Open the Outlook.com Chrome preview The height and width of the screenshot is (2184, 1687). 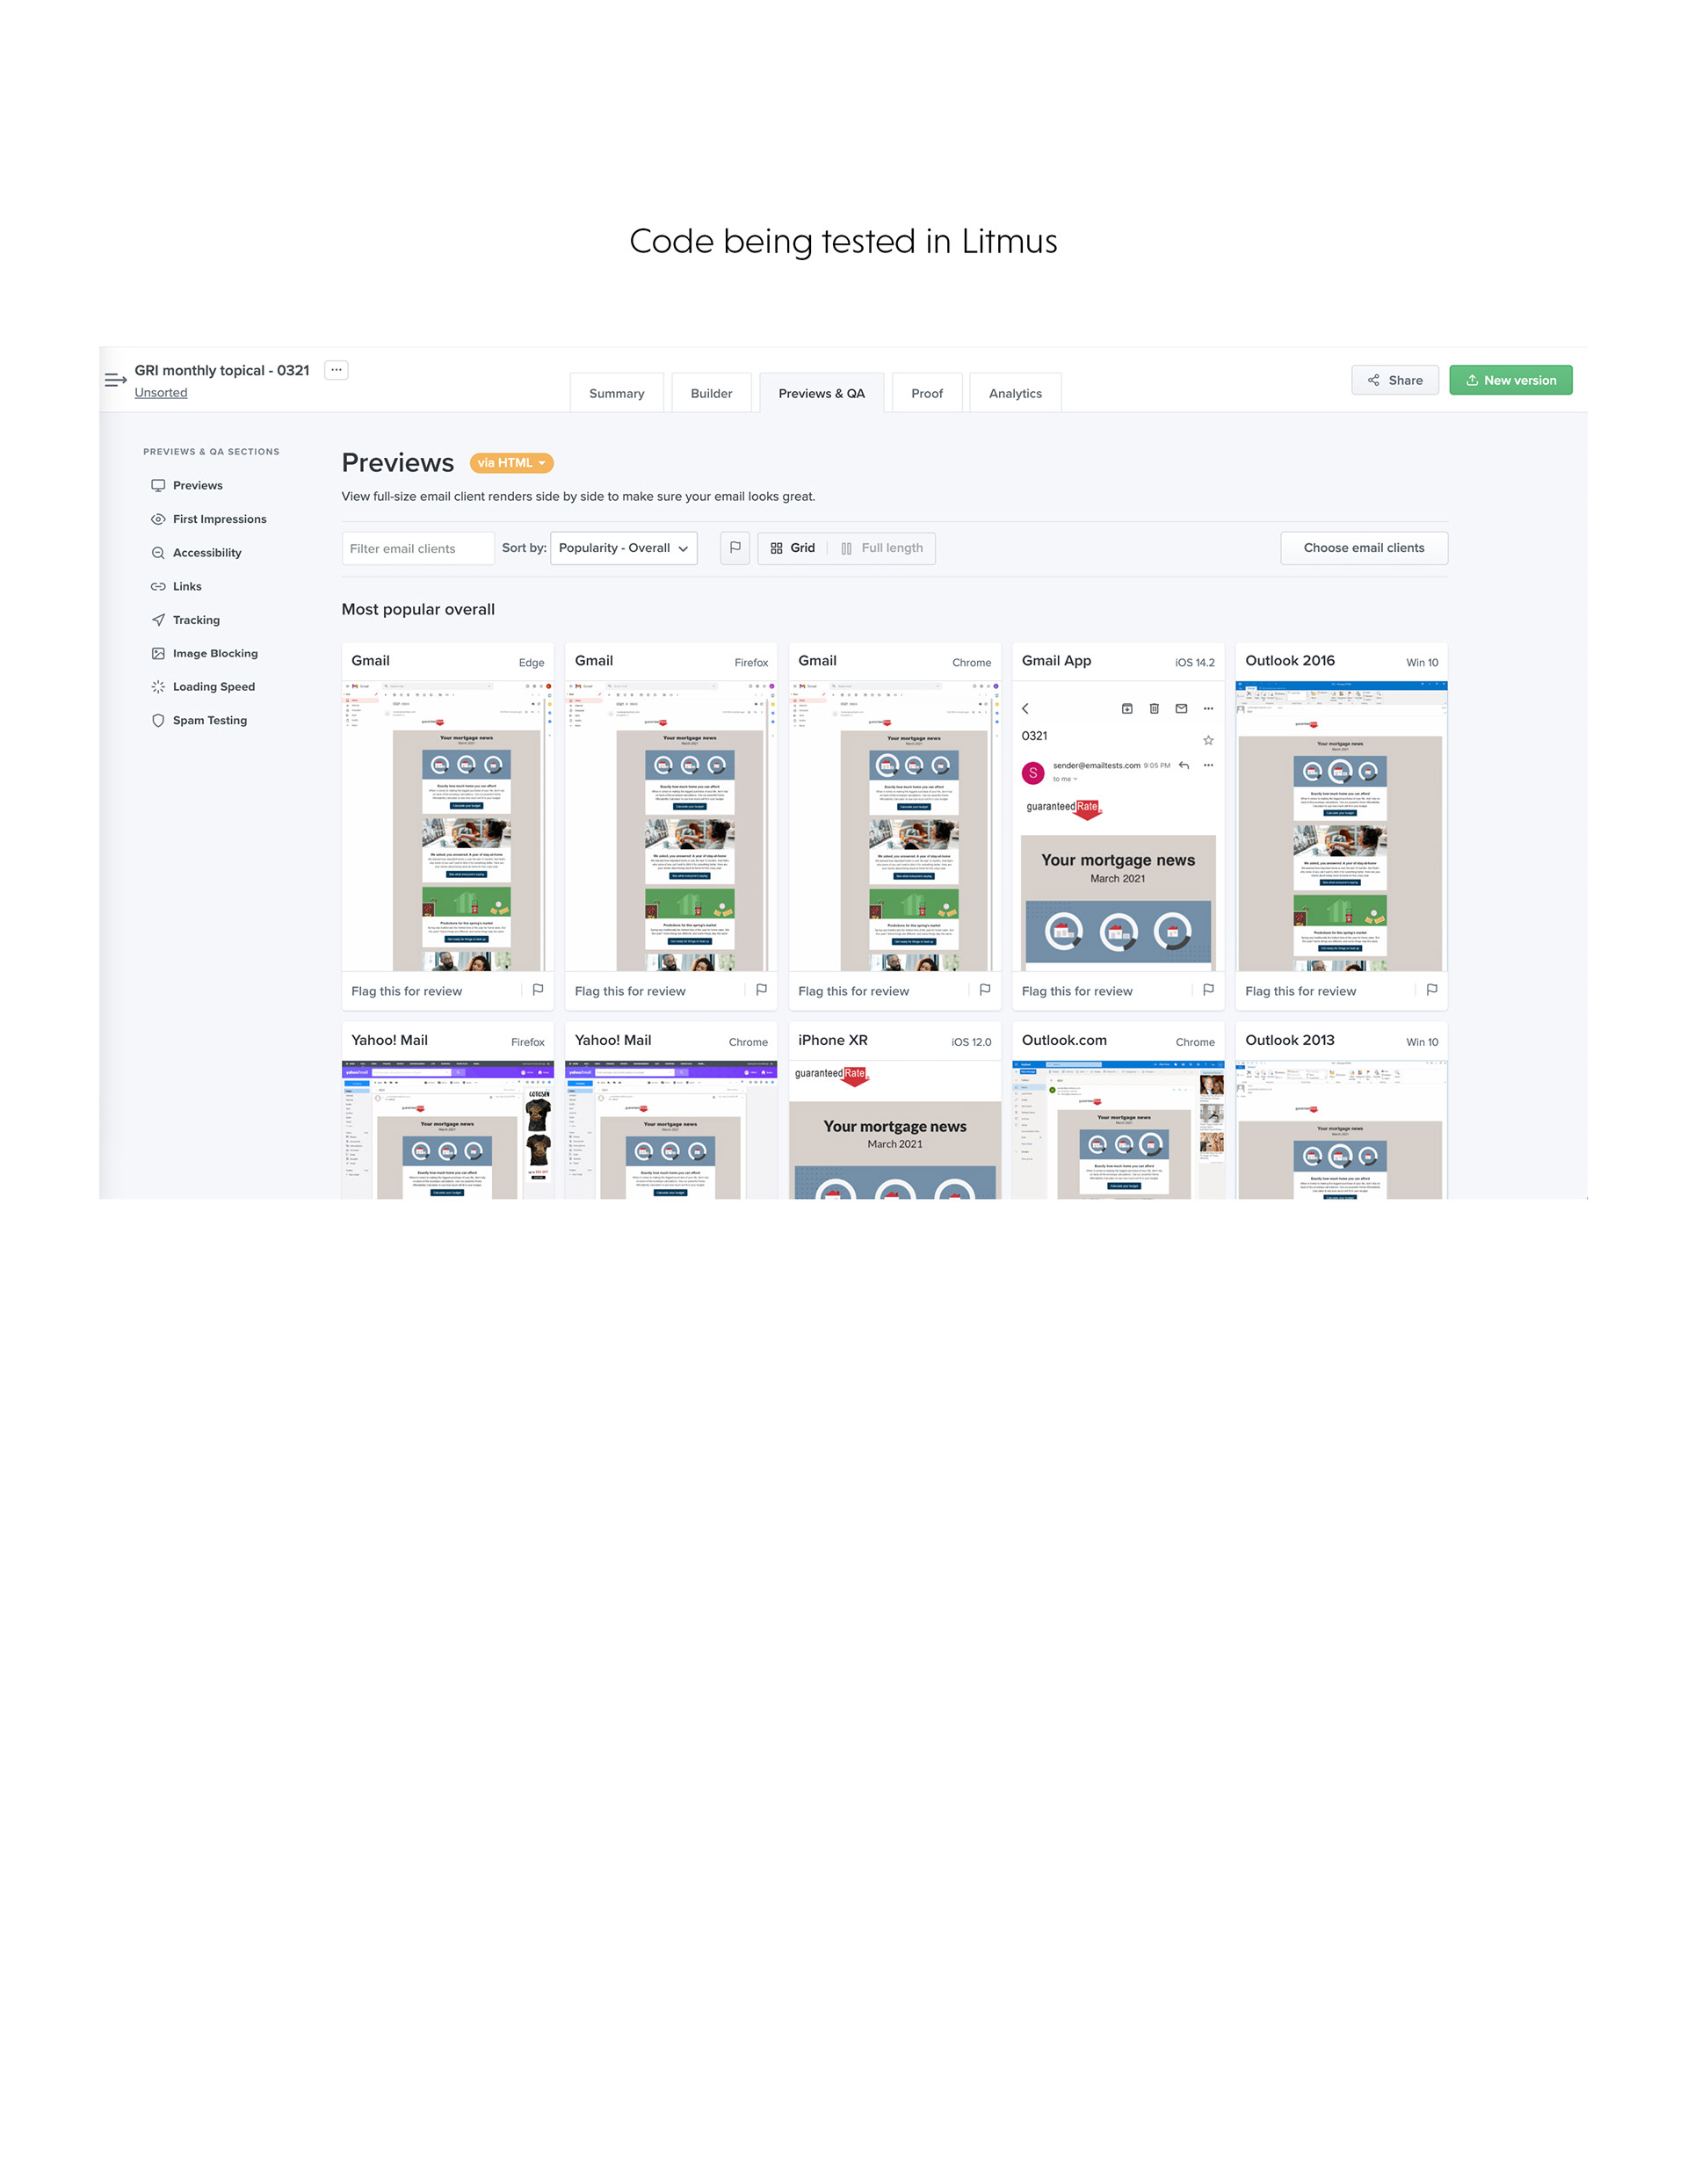(x=1118, y=1130)
